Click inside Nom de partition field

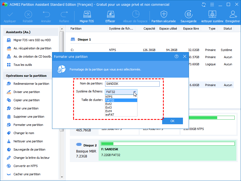tap(132, 84)
